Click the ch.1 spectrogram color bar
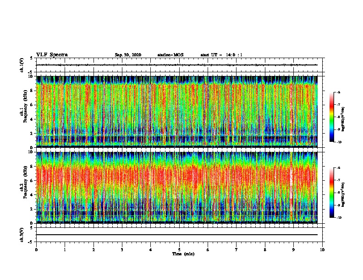This screenshot has width=363, height=280. 331,117
